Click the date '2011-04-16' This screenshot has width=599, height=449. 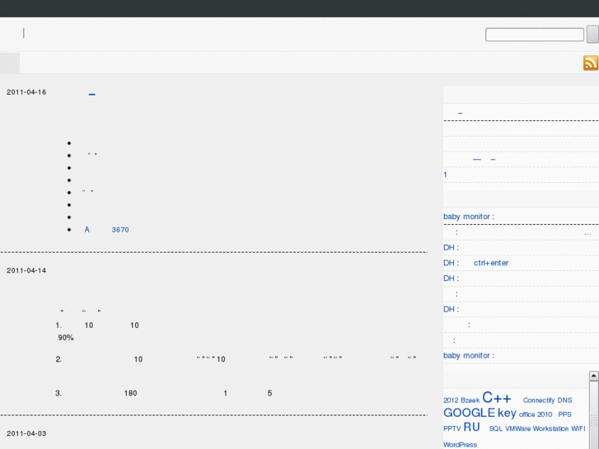pos(26,92)
